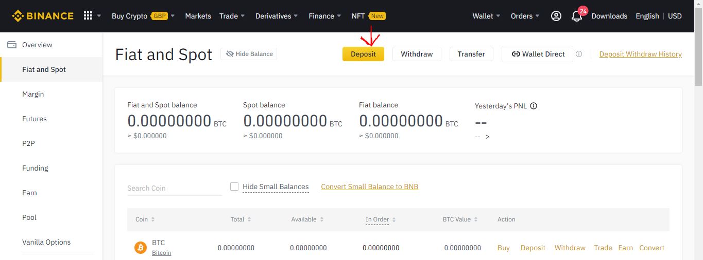The width and height of the screenshot is (703, 260).
Task: Change currency from USD
Action: coord(675,16)
